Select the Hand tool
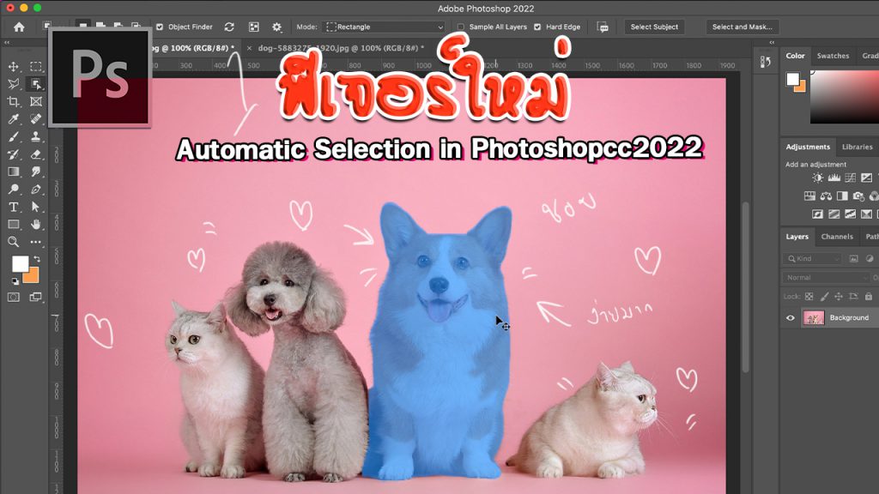The width and height of the screenshot is (879, 494). (36, 225)
